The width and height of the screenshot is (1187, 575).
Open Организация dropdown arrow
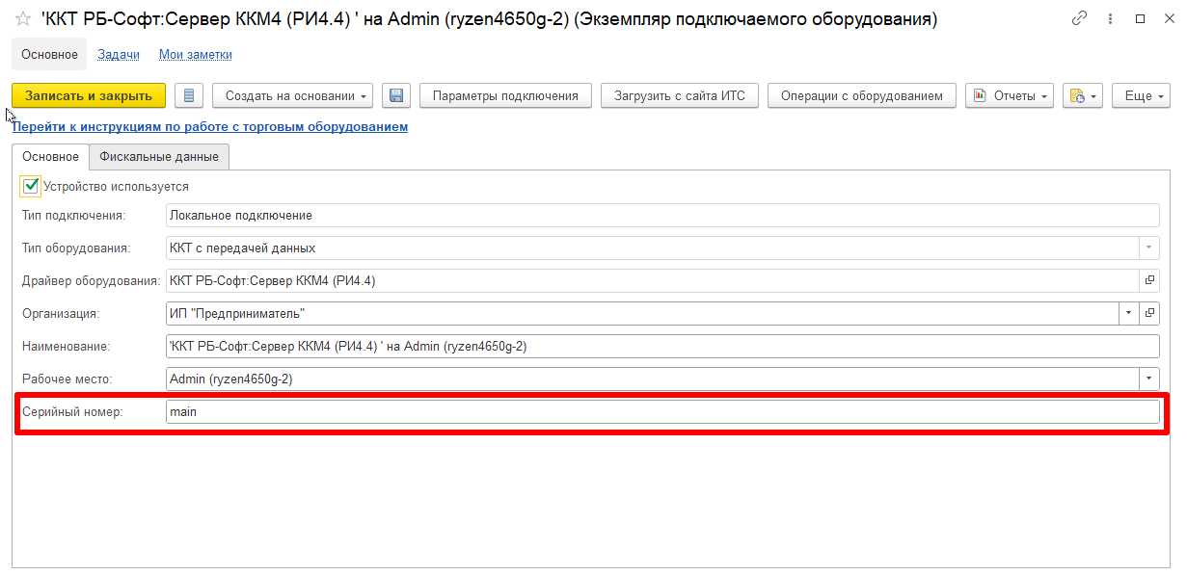click(1129, 313)
